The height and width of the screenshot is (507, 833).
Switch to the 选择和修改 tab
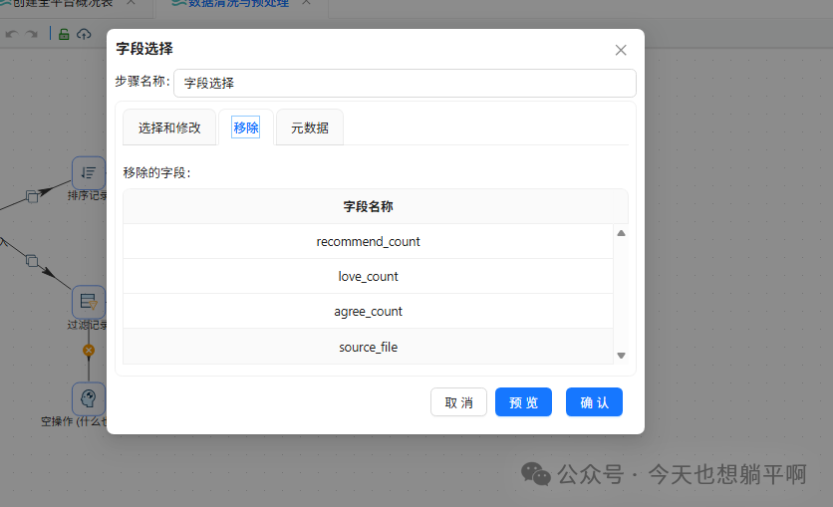(x=169, y=127)
